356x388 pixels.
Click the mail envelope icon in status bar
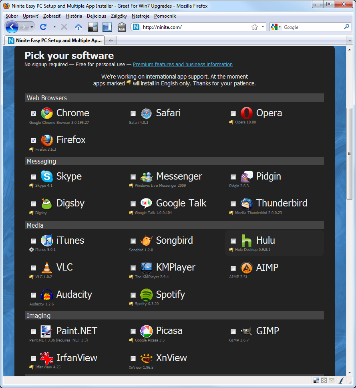[x=332, y=380]
